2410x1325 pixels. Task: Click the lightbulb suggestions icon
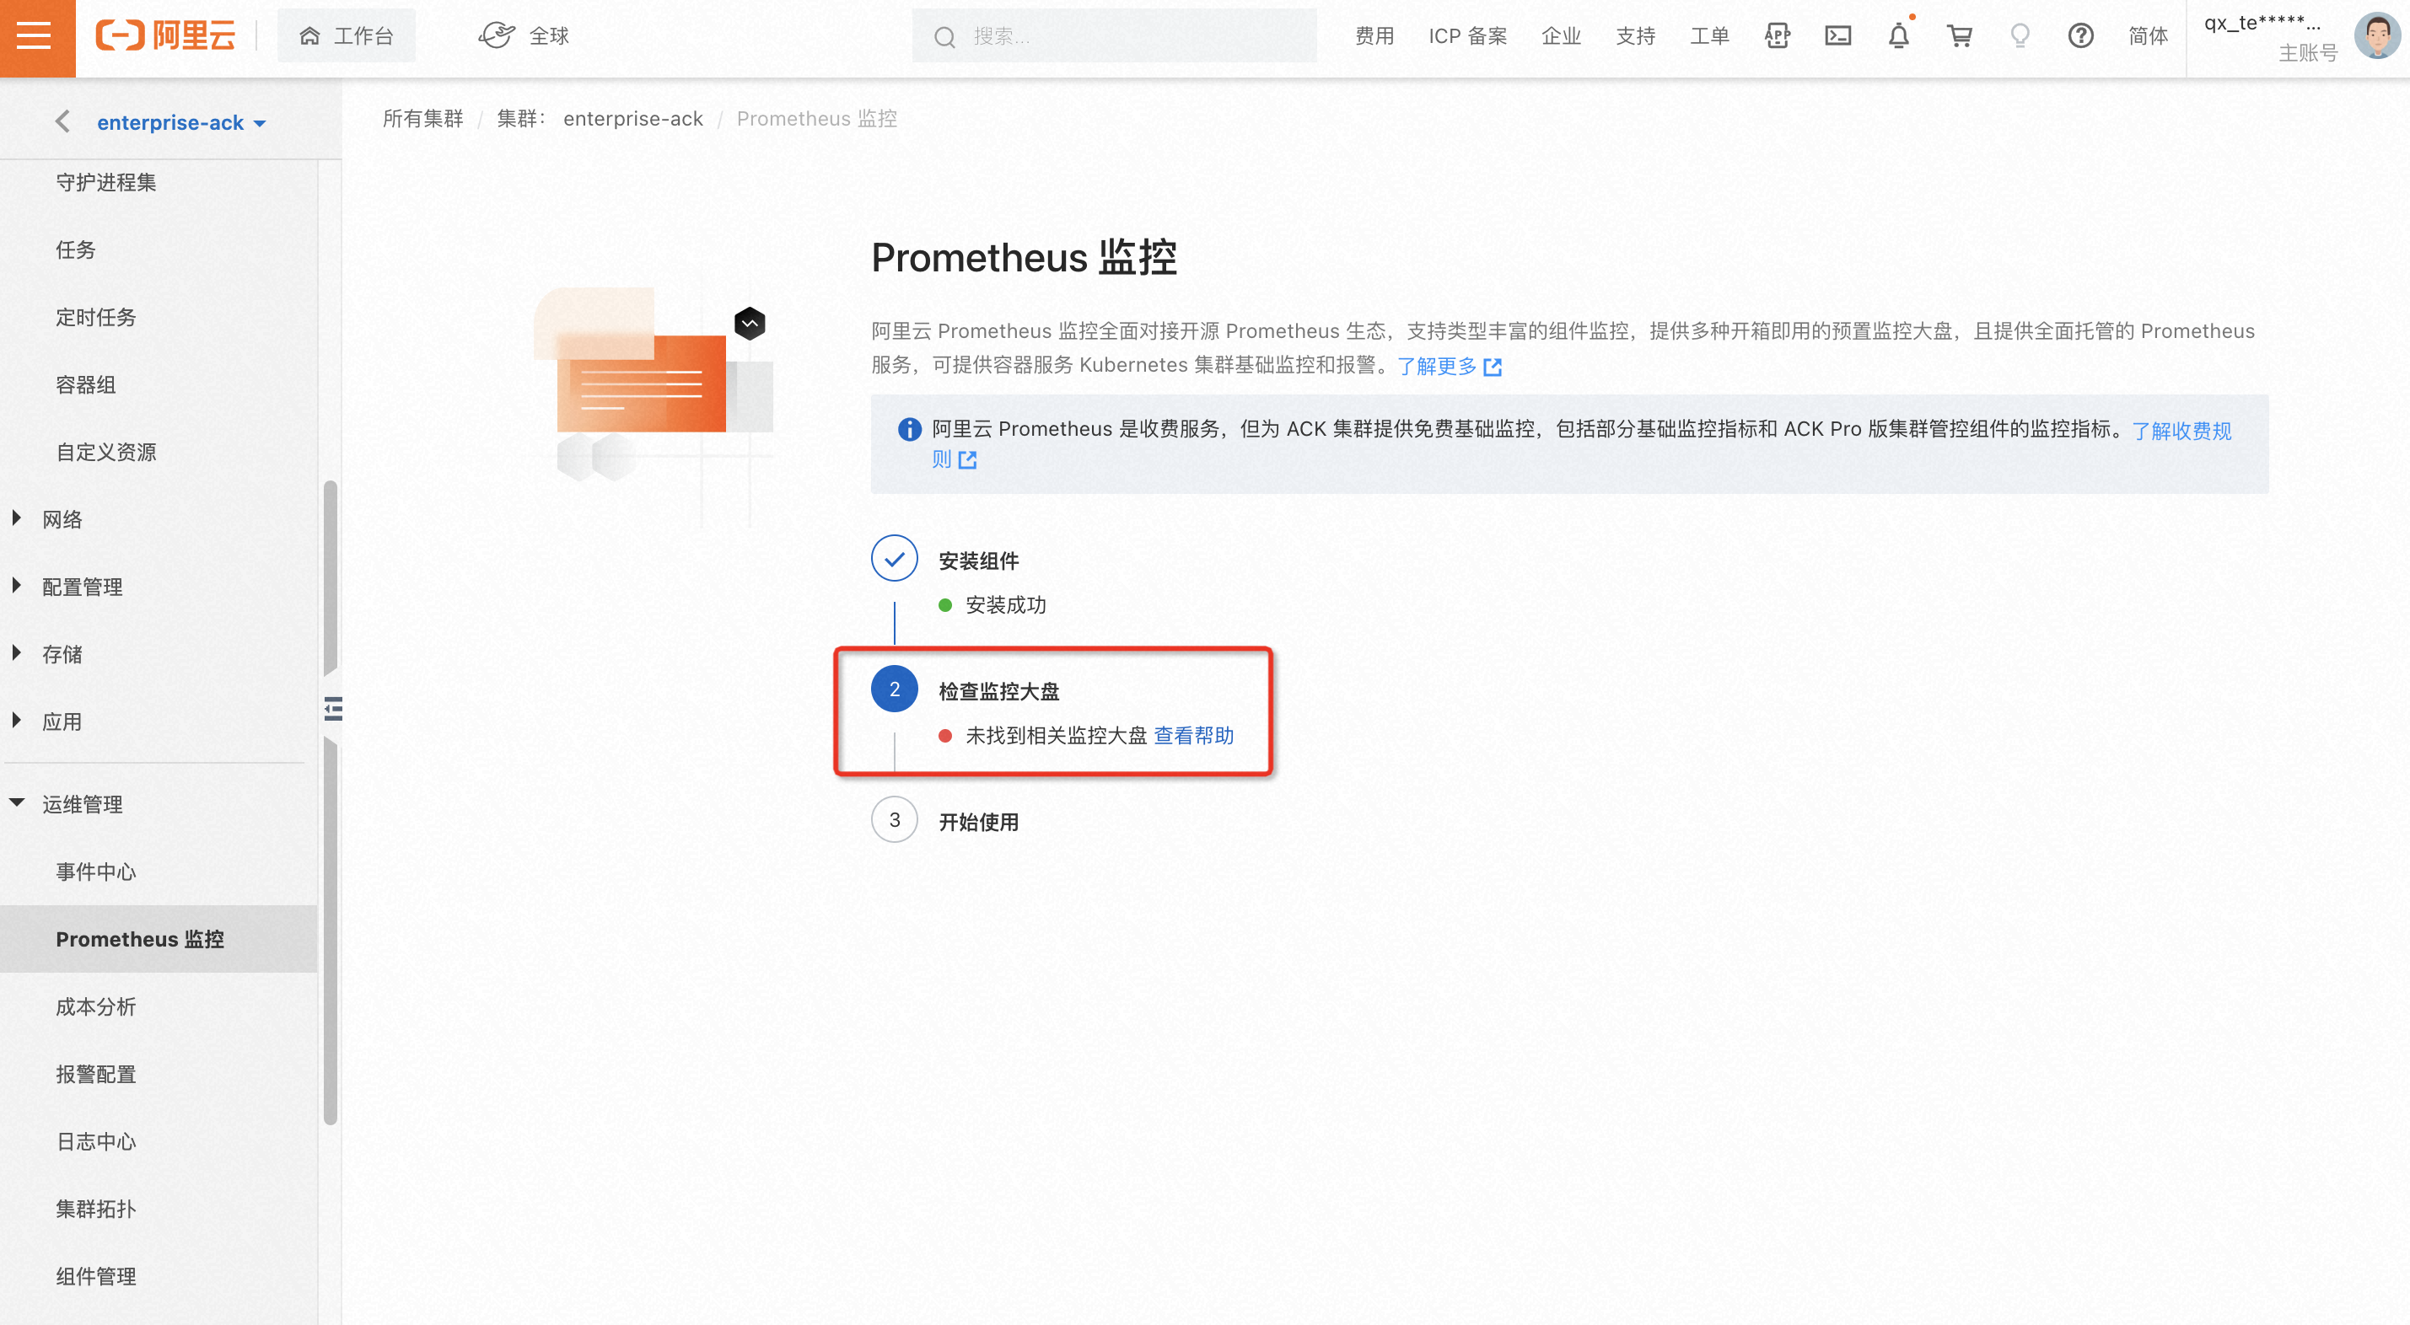(2020, 36)
